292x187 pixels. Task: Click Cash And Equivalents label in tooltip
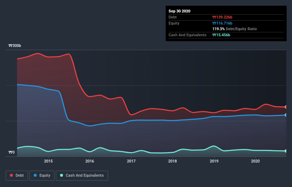click(x=187, y=35)
